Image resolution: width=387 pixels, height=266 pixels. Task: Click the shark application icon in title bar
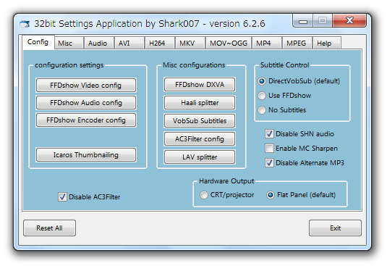pyautogui.click(x=25, y=24)
